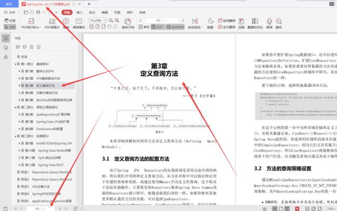
Task: Open 第10章 Spring Data Redis bookmark
Action: coord(48,150)
